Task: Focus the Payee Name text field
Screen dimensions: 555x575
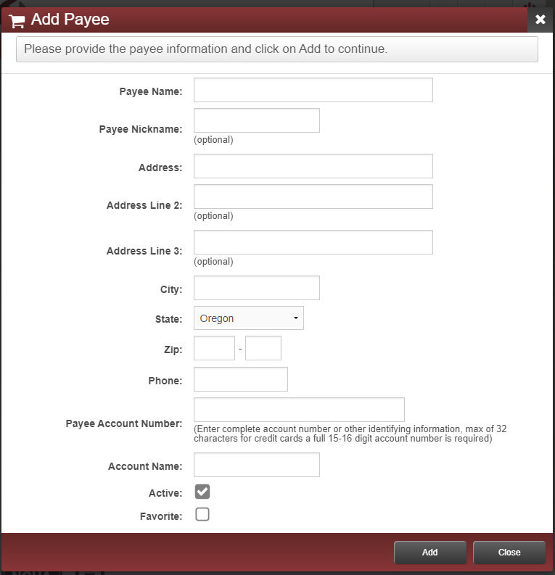Action: (x=313, y=90)
